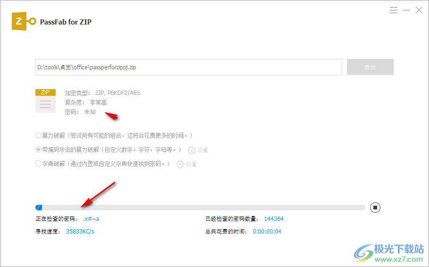Click the 总共花费的时间 label

click(226, 232)
